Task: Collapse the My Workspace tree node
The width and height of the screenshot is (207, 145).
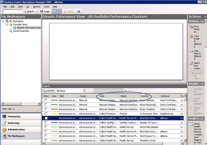Action: tap(3, 21)
